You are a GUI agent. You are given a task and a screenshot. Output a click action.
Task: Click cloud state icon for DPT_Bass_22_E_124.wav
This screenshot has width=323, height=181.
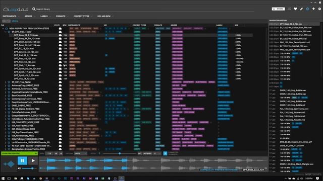tap(60, 35)
